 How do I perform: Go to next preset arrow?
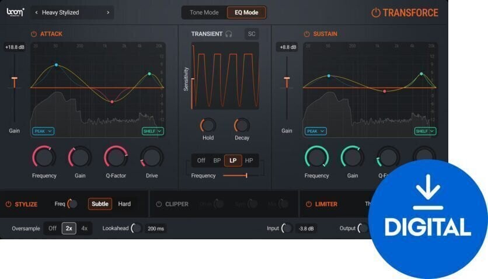coord(108,12)
